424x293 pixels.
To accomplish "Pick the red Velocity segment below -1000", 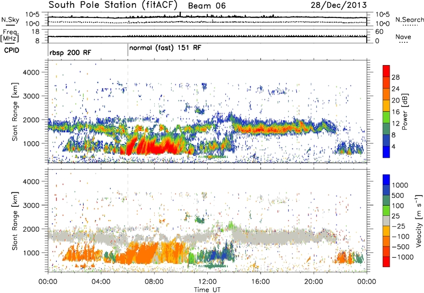I will (x=386, y=262).
